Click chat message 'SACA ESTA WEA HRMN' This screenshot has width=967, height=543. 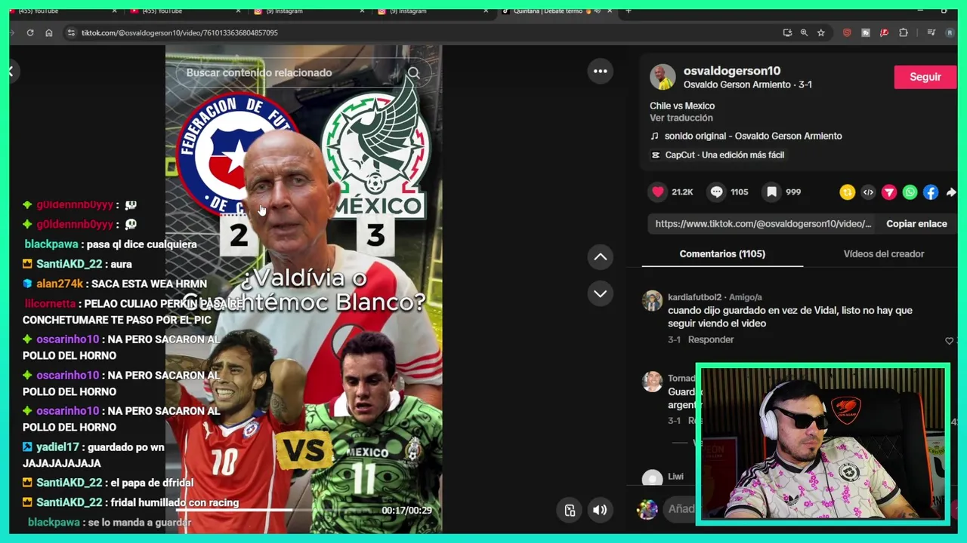pos(149,284)
